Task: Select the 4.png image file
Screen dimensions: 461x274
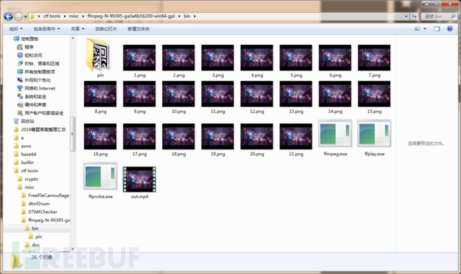Action: click(x=257, y=57)
